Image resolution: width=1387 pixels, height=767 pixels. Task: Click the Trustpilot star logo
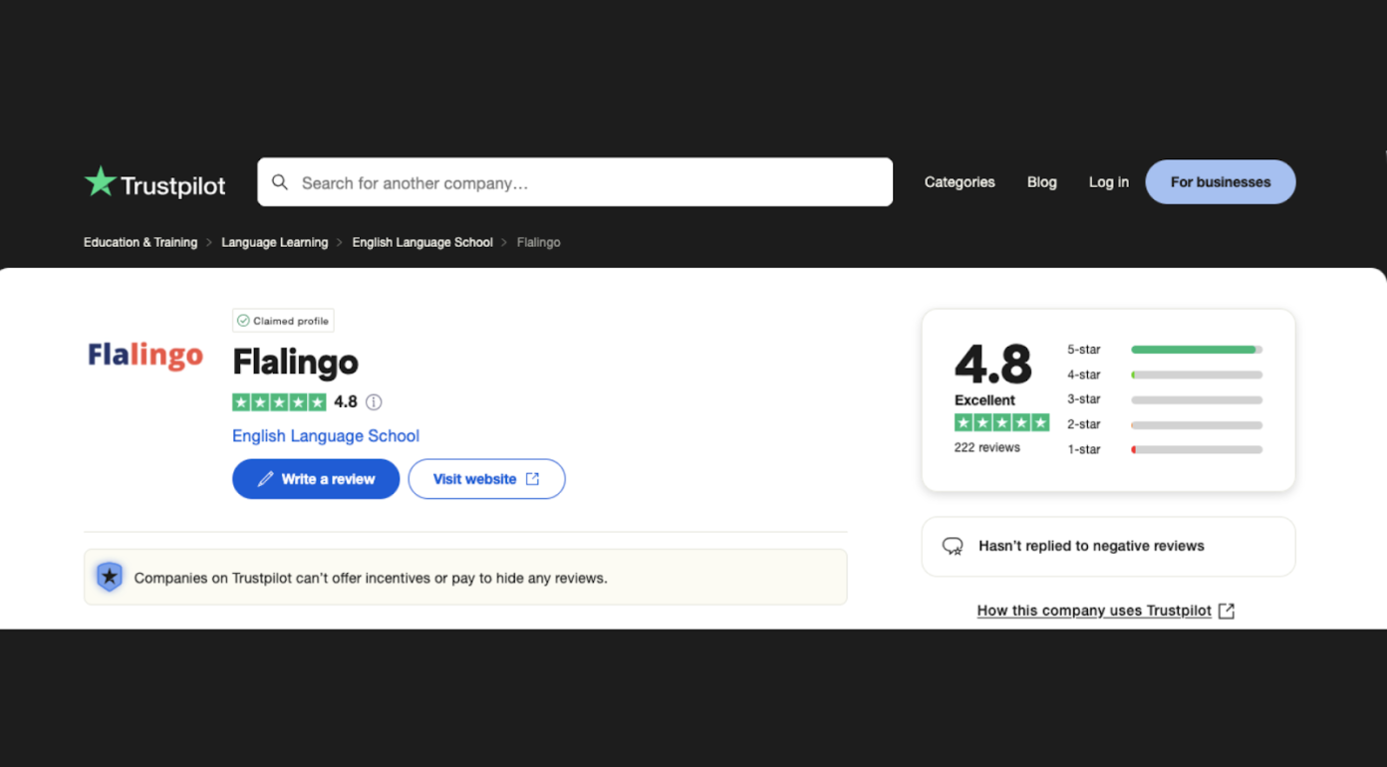[x=100, y=181]
